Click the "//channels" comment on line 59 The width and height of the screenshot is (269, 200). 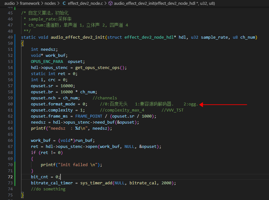pos(105,98)
